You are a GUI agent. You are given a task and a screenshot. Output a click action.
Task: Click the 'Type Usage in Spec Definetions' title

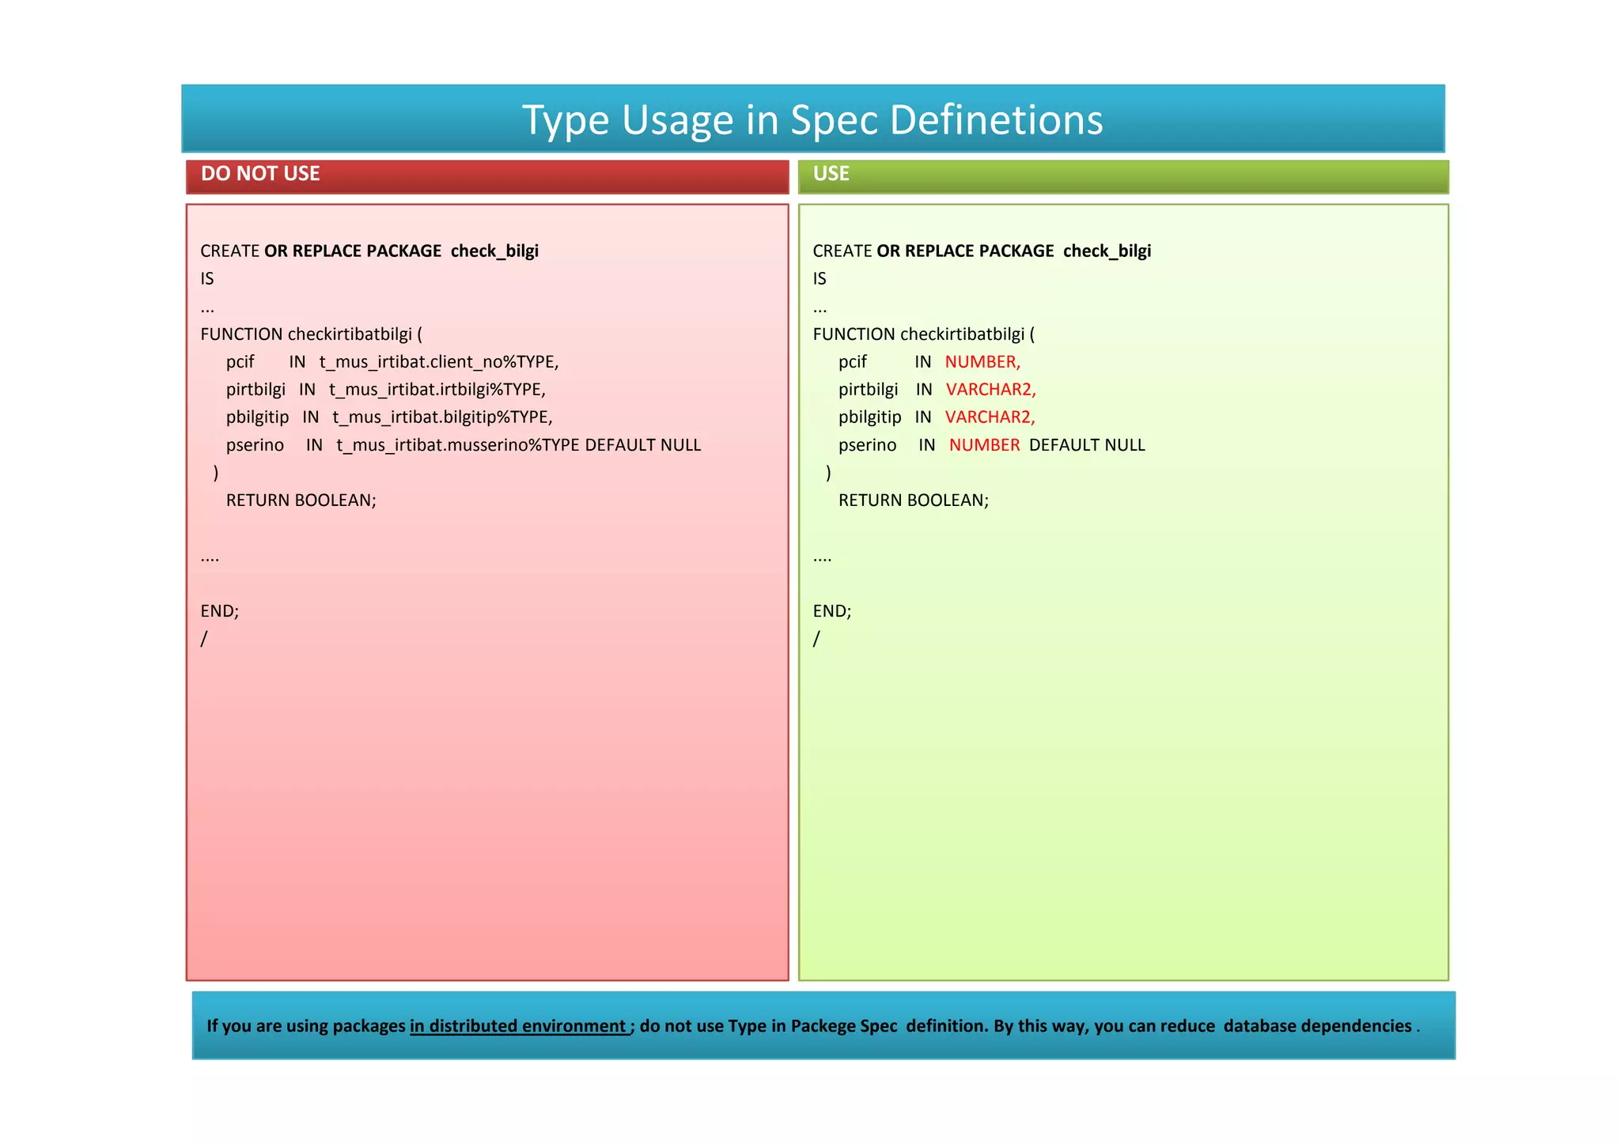(x=812, y=120)
